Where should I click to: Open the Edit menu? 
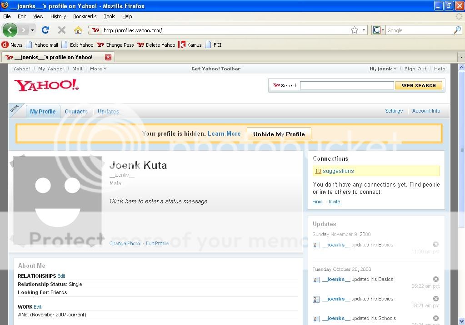point(22,16)
